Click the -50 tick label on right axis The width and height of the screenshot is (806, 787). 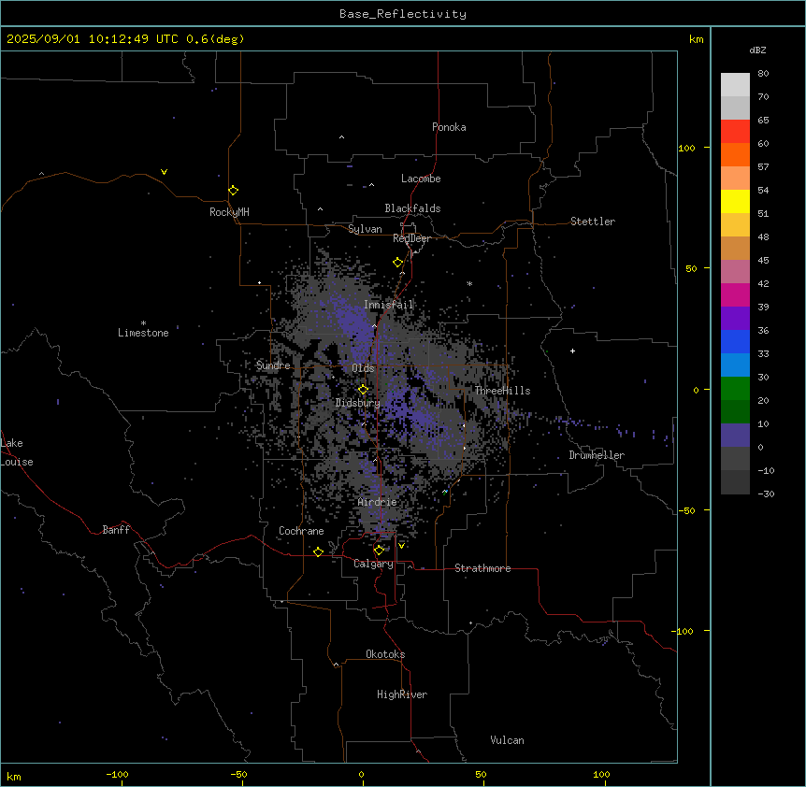(686, 510)
